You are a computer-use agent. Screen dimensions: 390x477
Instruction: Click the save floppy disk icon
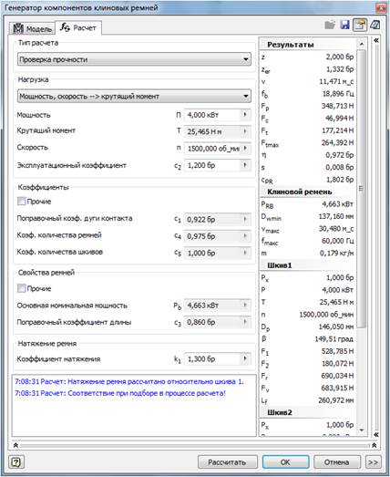pyautogui.click(x=345, y=25)
